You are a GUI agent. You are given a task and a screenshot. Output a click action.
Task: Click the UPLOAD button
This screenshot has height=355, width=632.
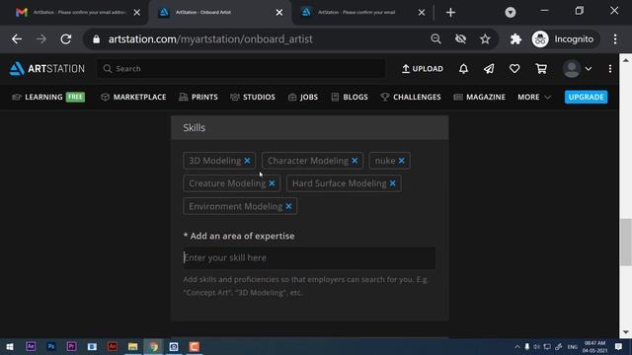tap(423, 69)
